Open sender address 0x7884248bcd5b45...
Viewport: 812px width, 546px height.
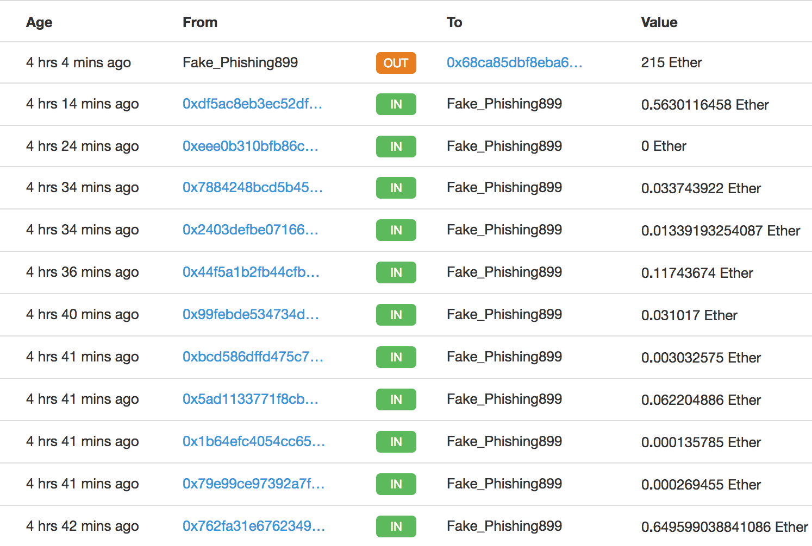point(253,187)
